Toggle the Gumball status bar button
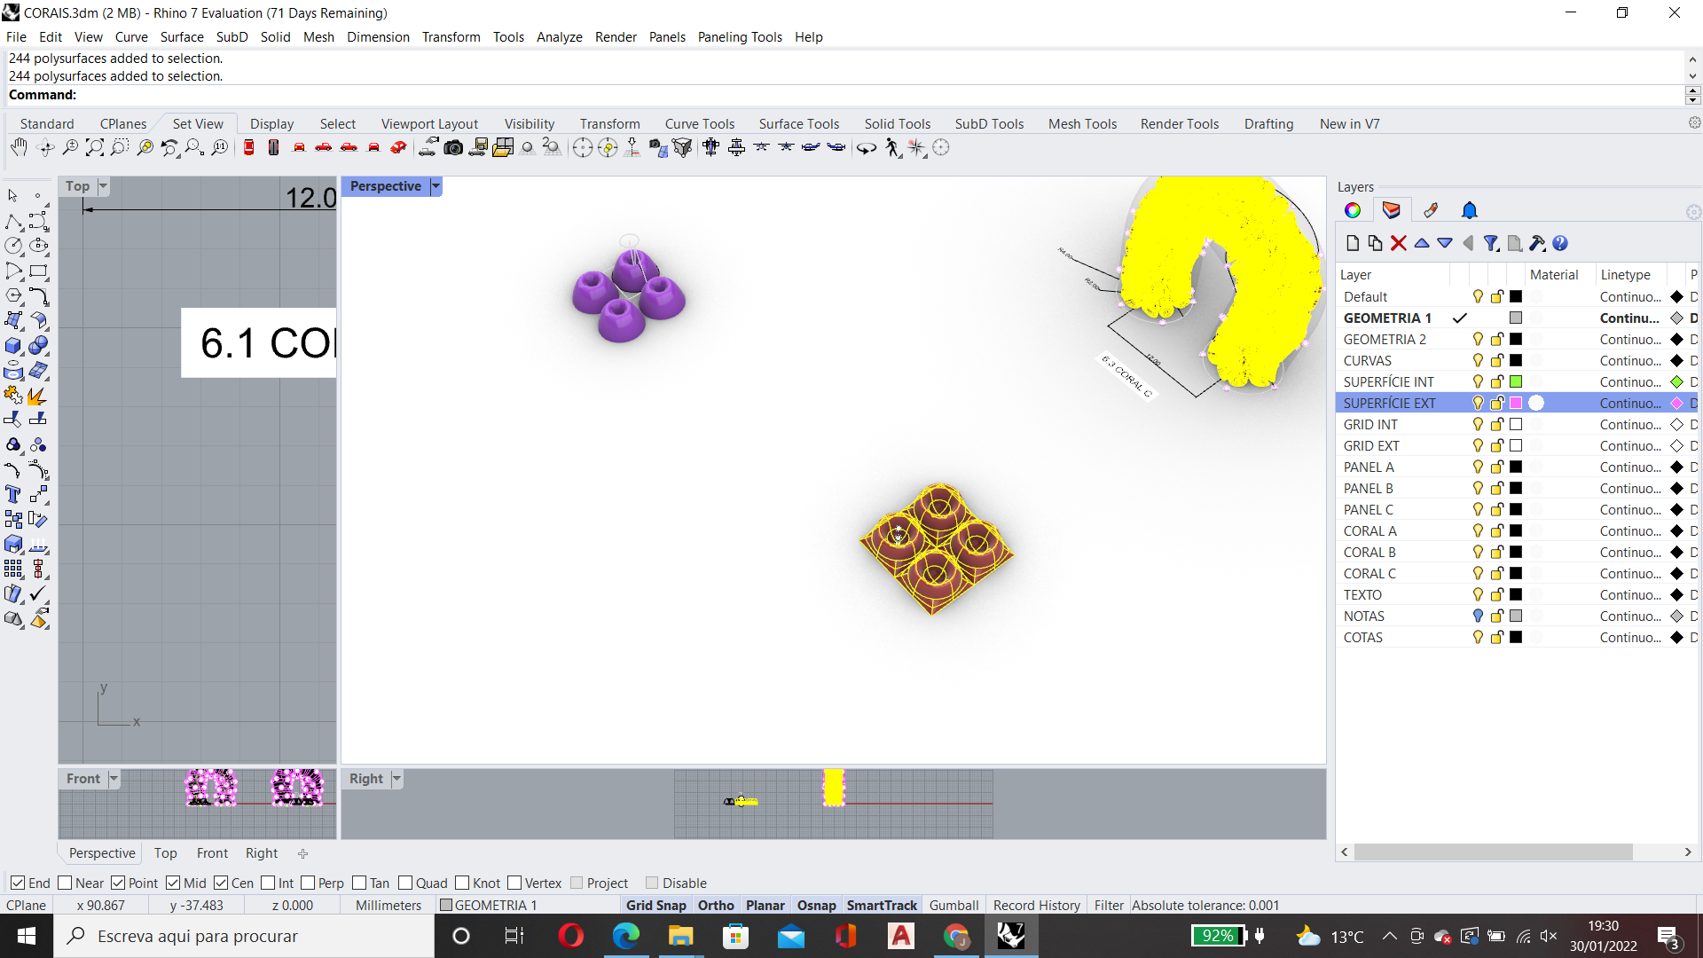The height and width of the screenshot is (958, 1703). click(x=954, y=905)
